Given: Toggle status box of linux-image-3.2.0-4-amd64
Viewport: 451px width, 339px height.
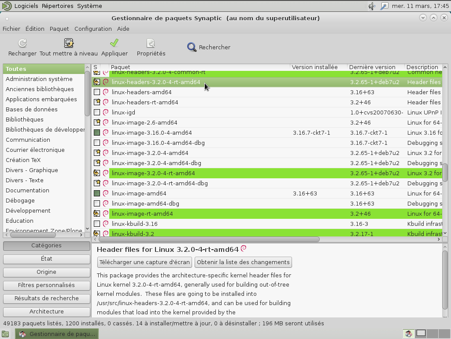Looking at the screenshot, I should pos(97,153).
